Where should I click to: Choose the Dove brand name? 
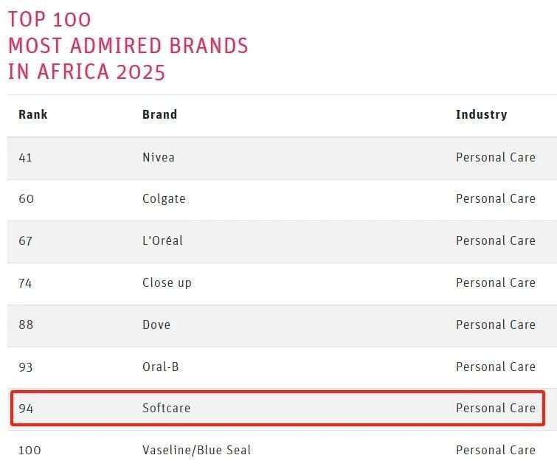tap(156, 324)
